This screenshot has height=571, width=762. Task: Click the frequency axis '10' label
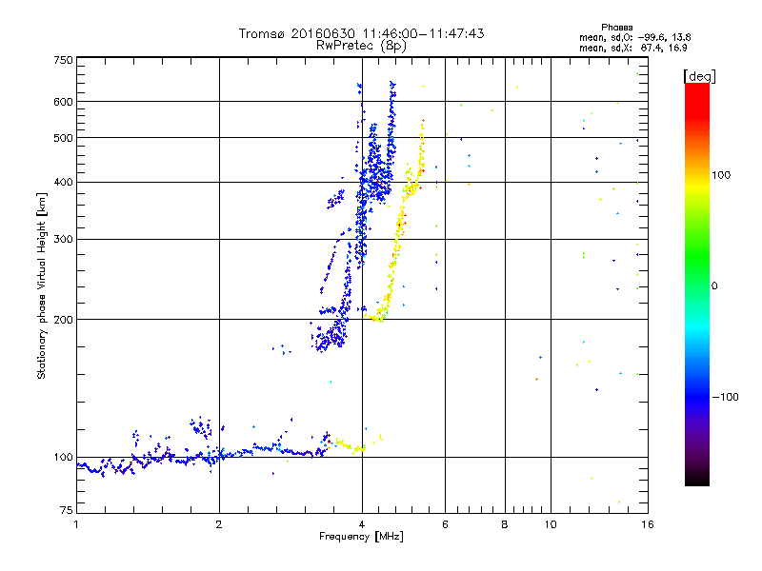point(551,524)
